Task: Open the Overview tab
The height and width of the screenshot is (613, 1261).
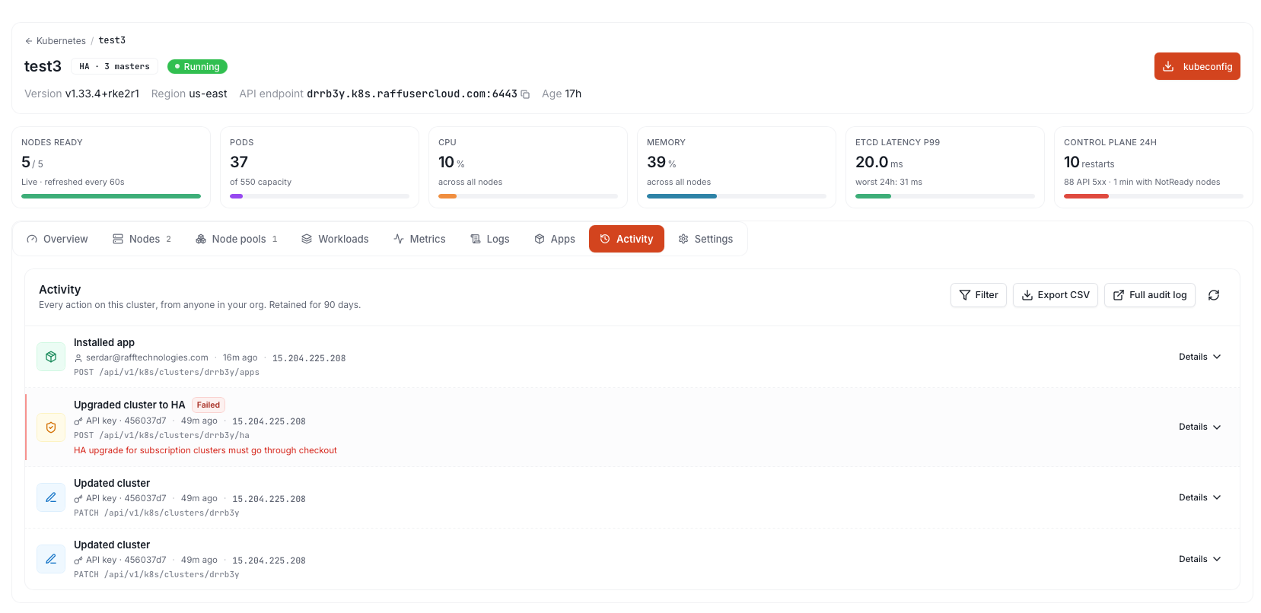Action: [x=58, y=239]
